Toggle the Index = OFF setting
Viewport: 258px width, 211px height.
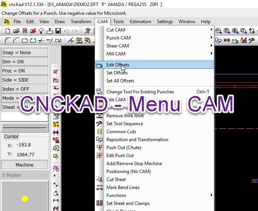[x=25, y=89]
